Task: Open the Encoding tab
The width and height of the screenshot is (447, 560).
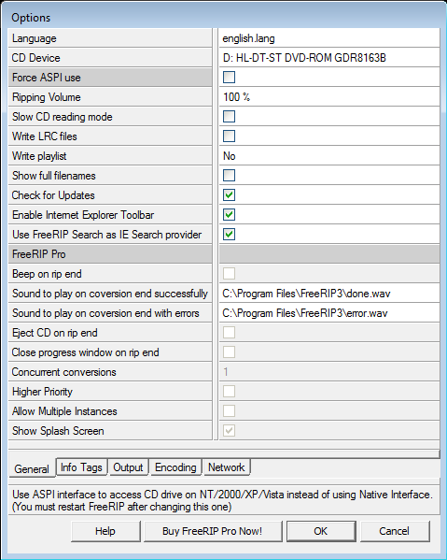Action: tap(175, 467)
